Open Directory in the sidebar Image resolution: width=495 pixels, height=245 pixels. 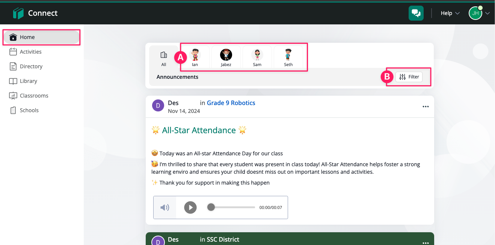click(31, 66)
